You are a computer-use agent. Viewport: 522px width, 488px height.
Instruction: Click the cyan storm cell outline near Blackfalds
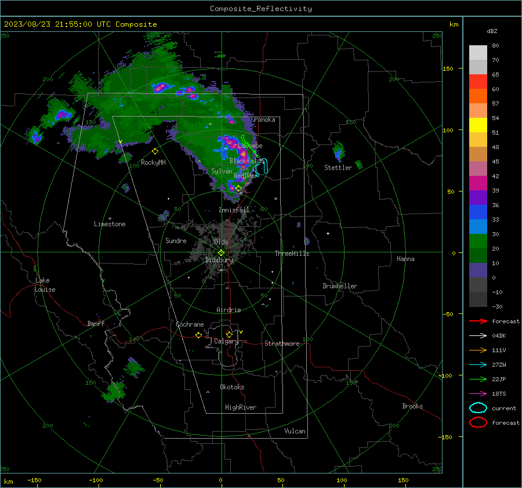[260, 167]
